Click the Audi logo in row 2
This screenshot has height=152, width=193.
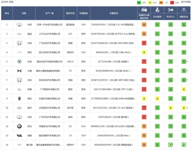pyautogui.click(x=19, y=34)
